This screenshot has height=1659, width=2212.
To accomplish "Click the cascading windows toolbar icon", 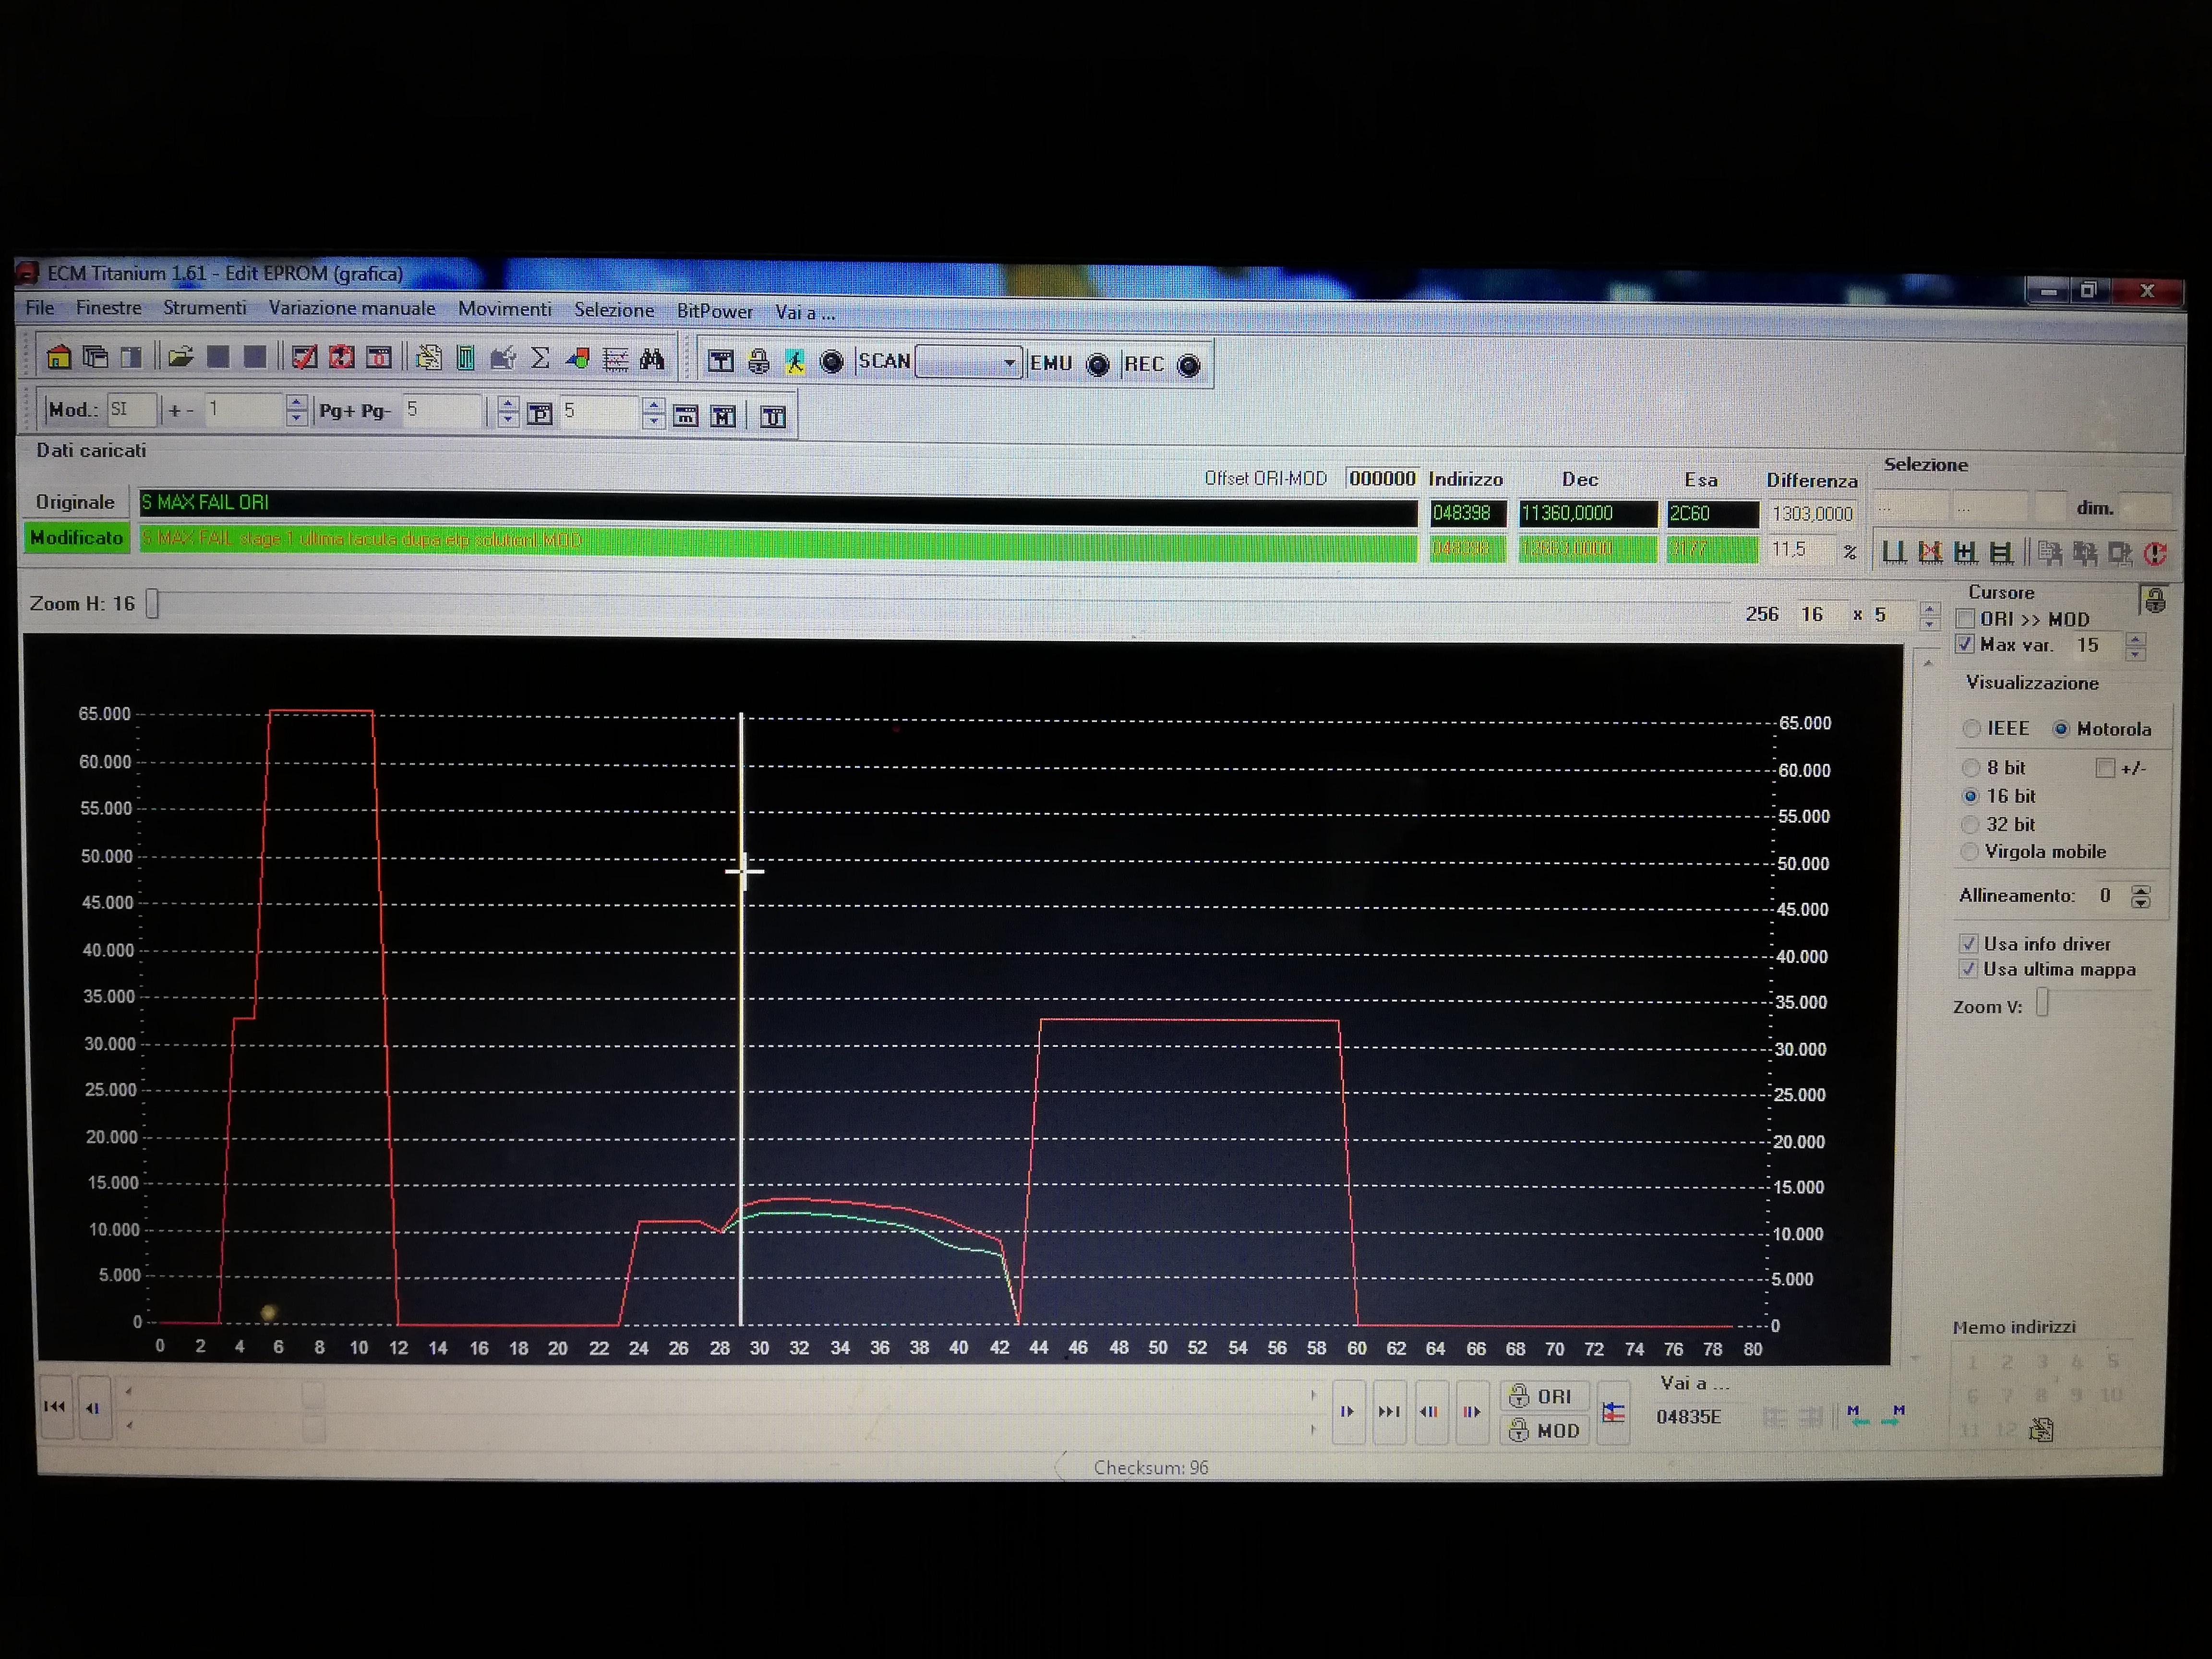I will coord(95,357).
